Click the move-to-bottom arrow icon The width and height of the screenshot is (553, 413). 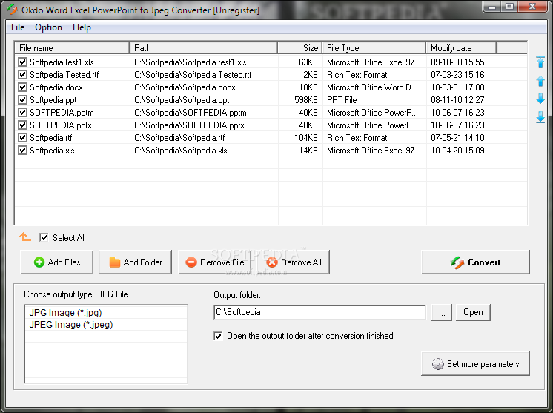[540, 117]
